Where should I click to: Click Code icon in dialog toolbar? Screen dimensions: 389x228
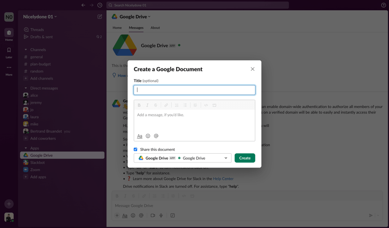[206, 105]
